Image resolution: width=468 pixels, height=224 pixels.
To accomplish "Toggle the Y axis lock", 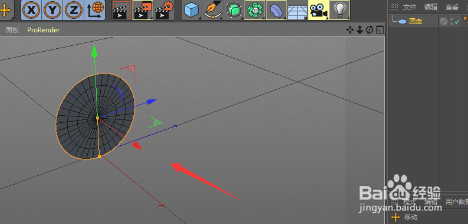I will (52, 10).
